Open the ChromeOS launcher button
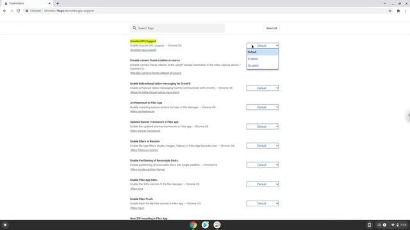Viewport: 410px width, 230px height. coord(5,225)
